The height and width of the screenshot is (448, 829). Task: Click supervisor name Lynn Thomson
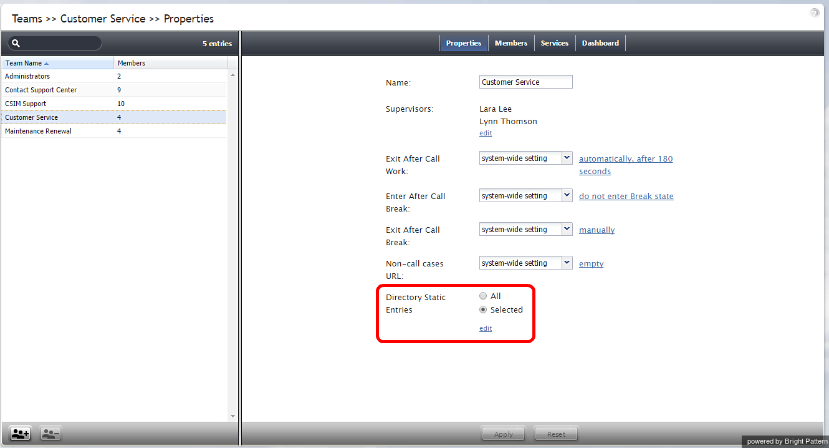[508, 122]
